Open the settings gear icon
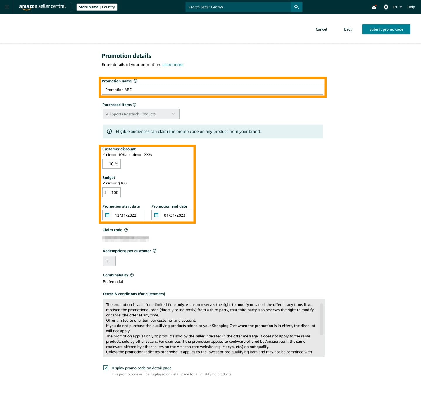 (386, 7)
